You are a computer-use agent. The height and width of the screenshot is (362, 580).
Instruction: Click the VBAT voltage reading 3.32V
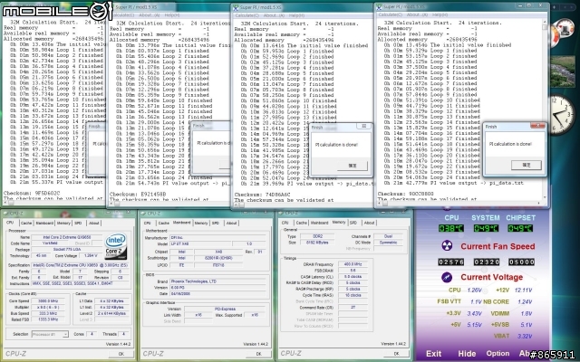click(525, 336)
